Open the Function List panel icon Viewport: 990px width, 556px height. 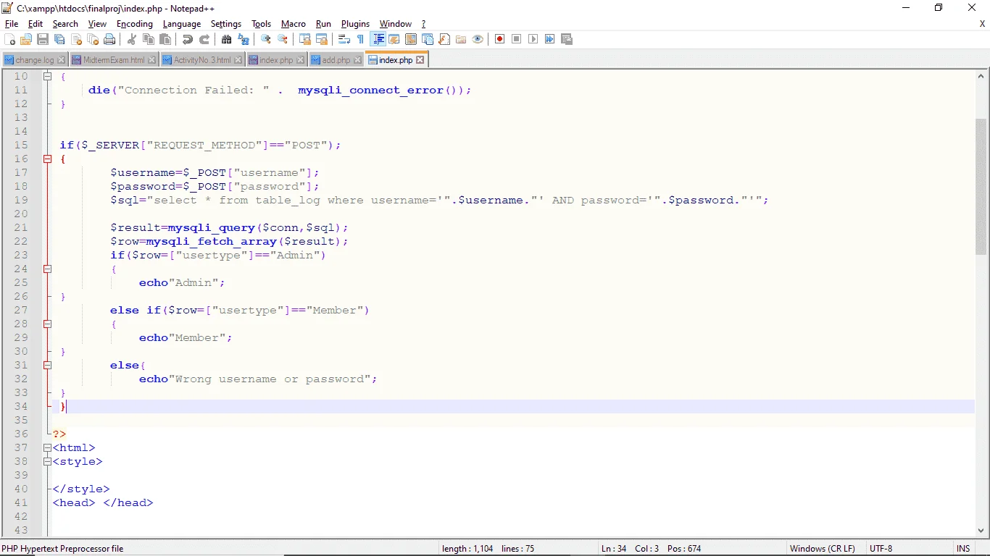pyautogui.click(x=444, y=39)
